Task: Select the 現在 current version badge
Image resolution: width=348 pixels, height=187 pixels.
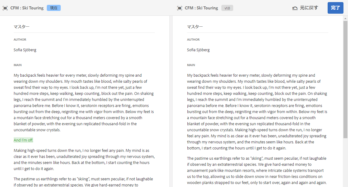Action: (54, 8)
